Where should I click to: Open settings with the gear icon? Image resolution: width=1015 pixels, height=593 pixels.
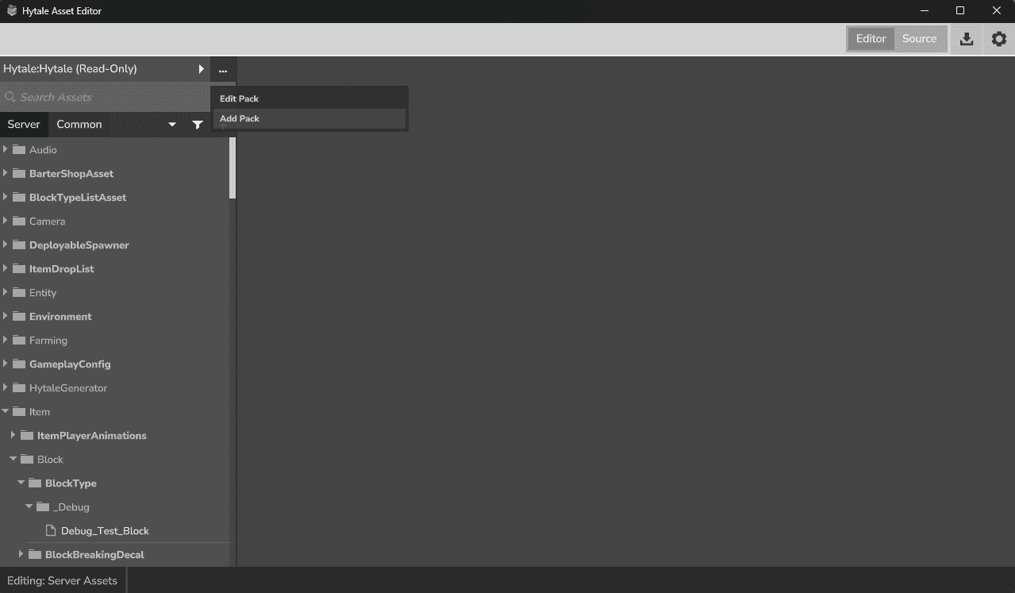[998, 39]
